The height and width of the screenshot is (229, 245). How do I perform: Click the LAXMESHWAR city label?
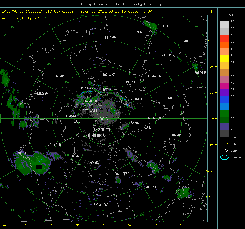(x=96, y=136)
